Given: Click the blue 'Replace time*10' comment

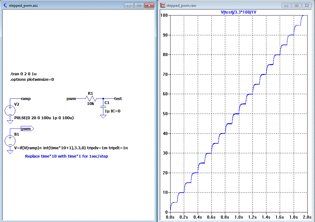Looking at the screenshot, I should [67, 156].
